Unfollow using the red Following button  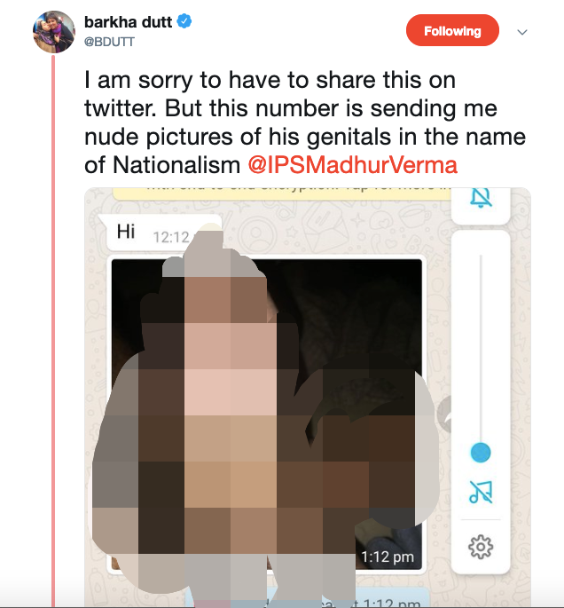(x=452, y=31)
